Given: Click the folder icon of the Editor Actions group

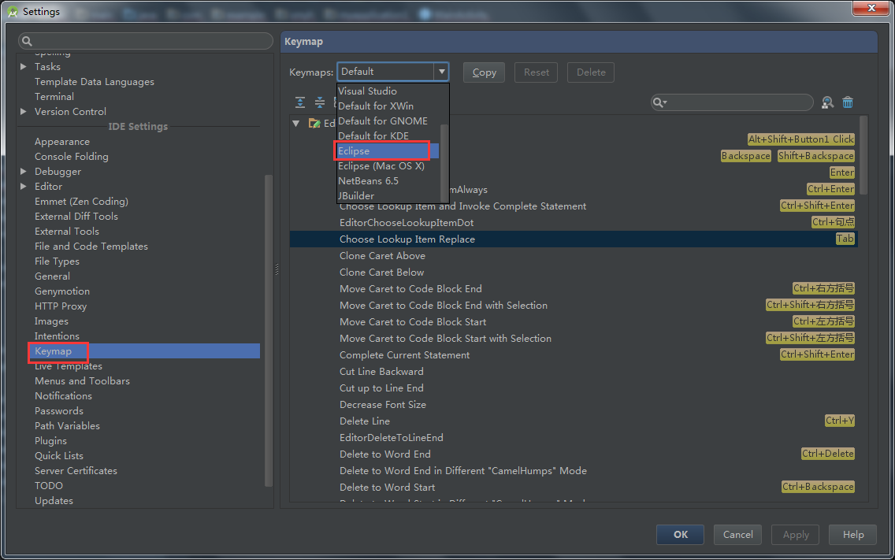Looking at the screenshot, I should (x=314, y=124).
